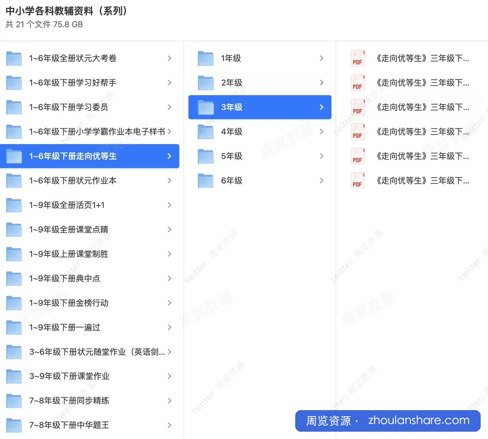The width and height of the screenshot is (488, 439).
Task: Open folder icon for 1~6年级全册状元大考卷
Action: click(14, 59)
